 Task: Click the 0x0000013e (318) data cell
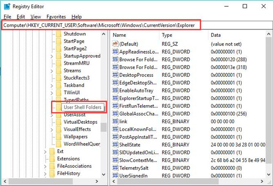pyautogui.click(x=228, y=67)
